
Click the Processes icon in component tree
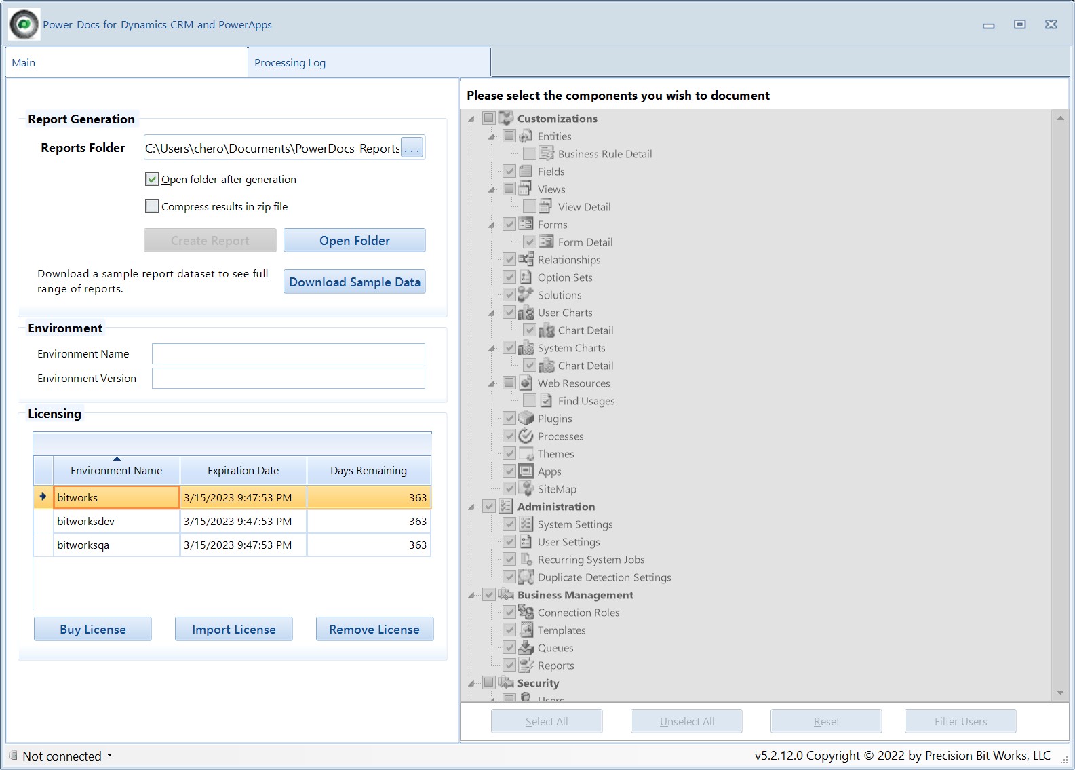[526, 436]
